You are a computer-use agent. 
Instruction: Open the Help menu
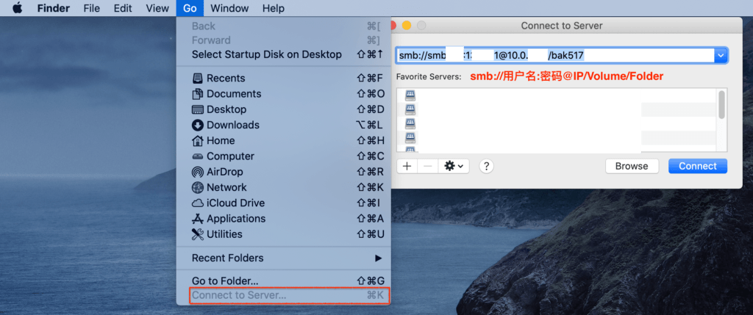(x=274, y=8)
